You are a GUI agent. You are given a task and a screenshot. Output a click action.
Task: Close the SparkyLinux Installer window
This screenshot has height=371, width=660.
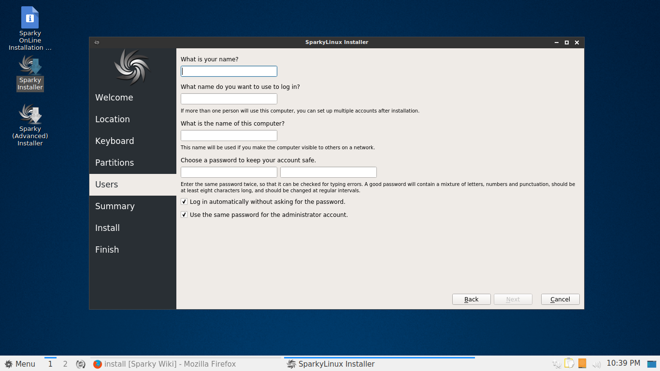[x=577, y=43]
